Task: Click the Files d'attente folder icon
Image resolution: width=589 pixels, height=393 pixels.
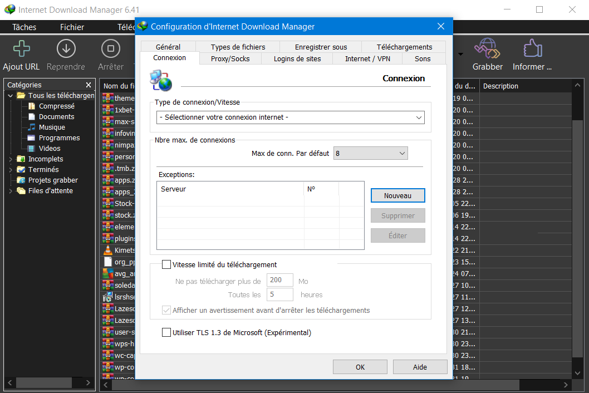Action: point(21,190)
